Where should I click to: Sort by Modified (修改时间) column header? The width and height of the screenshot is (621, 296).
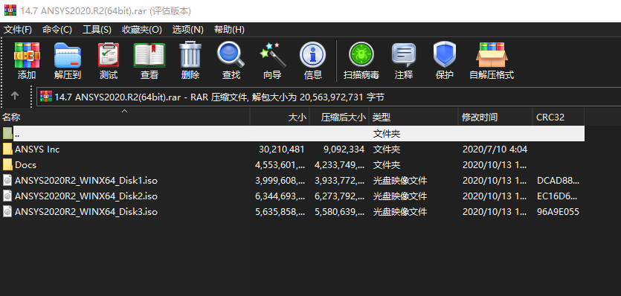pyautogui.click(x=495, y=118)
